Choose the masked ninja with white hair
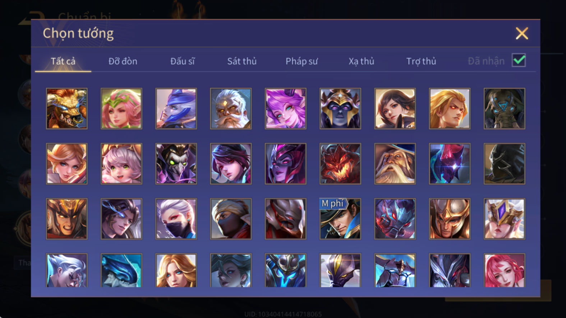The width and height of the screenshot is (566, 318). tap(176, 219)
